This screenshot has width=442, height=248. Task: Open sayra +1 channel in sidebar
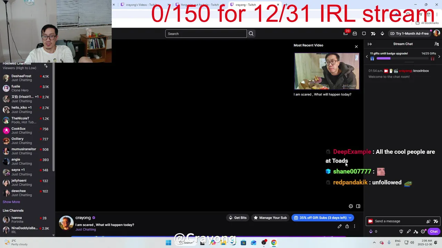(x=27, y=172)
